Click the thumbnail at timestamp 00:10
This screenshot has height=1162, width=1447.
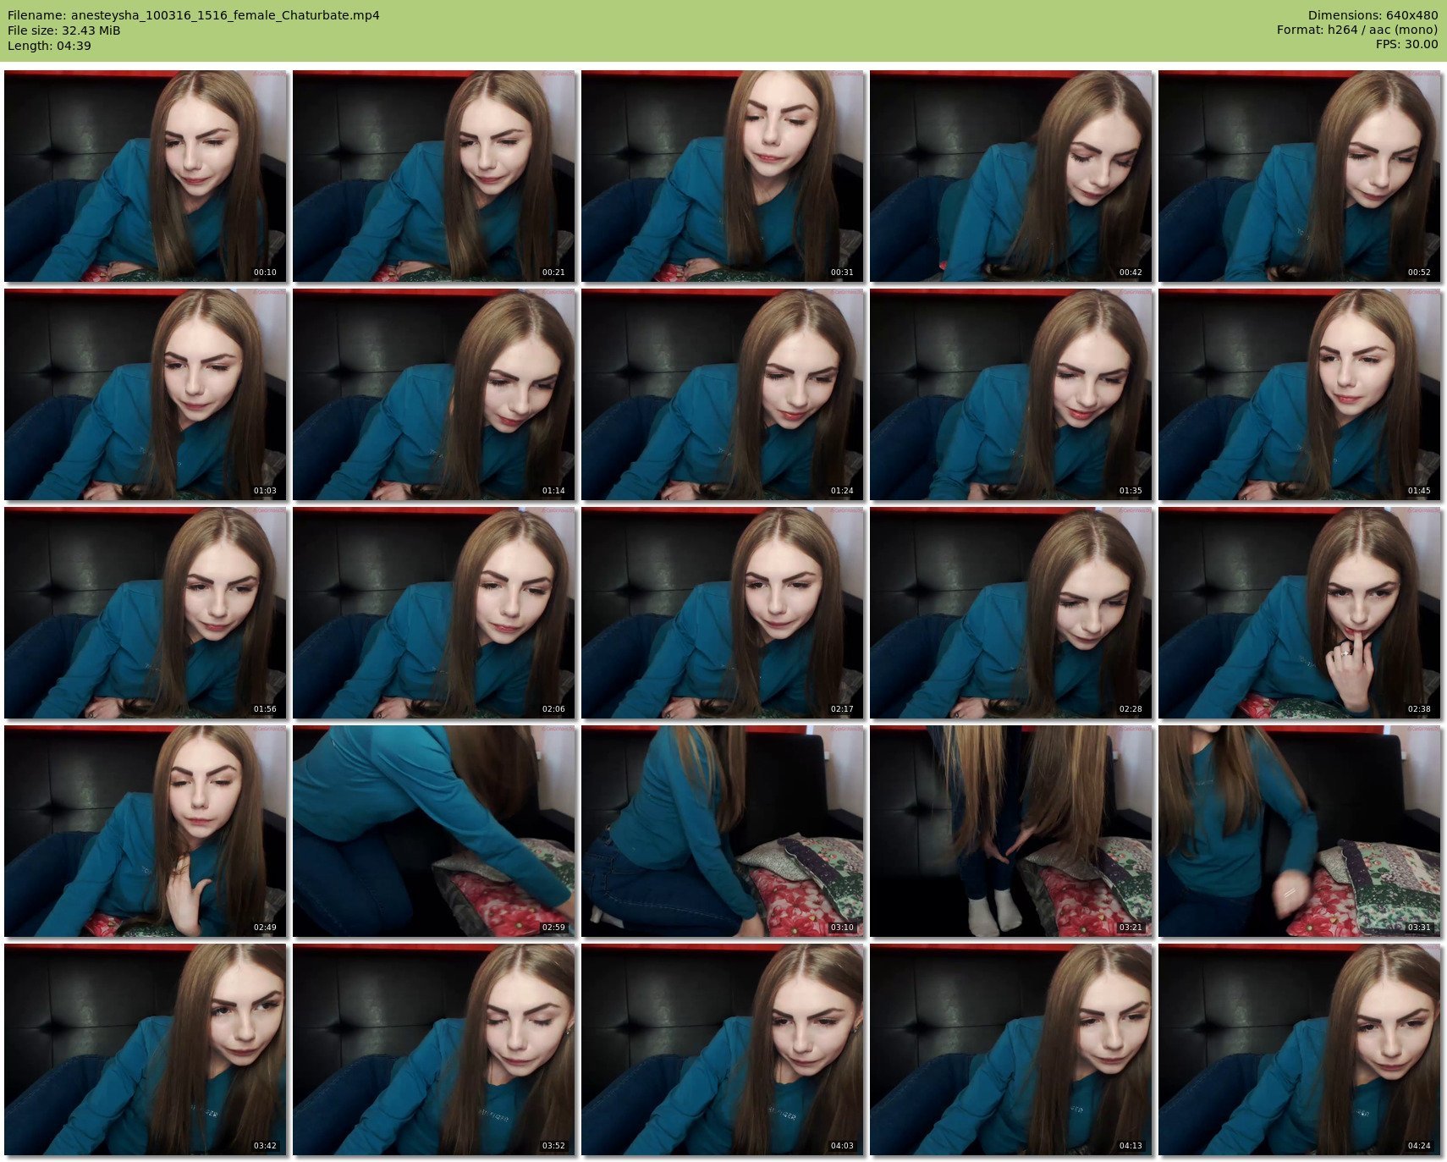click(146, 176)
